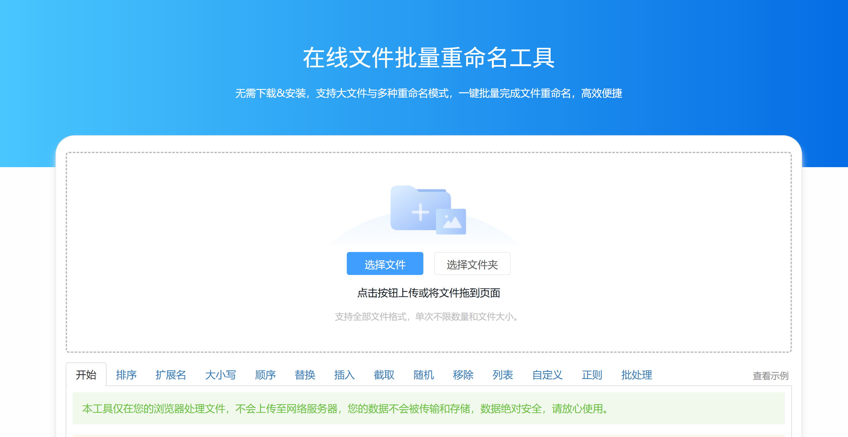Go to the 列表 tab
848x437 pixels.
coord(503,374)
